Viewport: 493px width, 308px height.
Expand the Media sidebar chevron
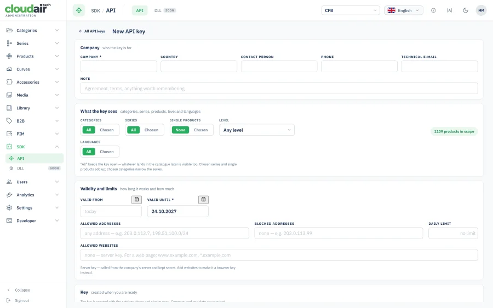pos(57,95)
